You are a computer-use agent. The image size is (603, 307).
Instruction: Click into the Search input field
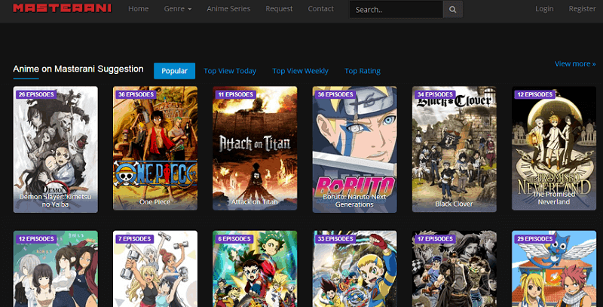pos(396,10)
